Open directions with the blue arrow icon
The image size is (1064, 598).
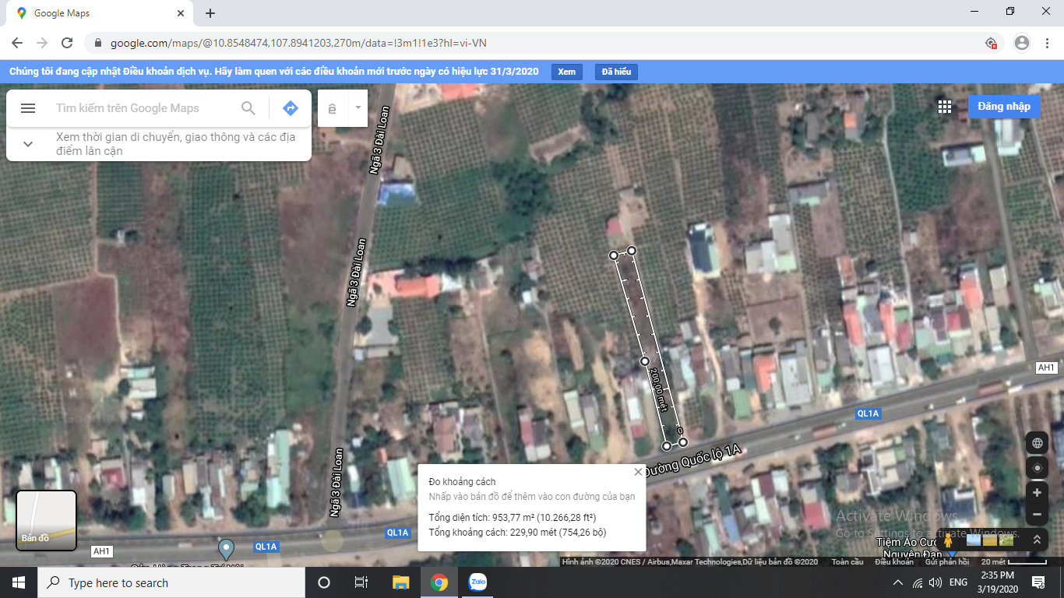[291, 108]
